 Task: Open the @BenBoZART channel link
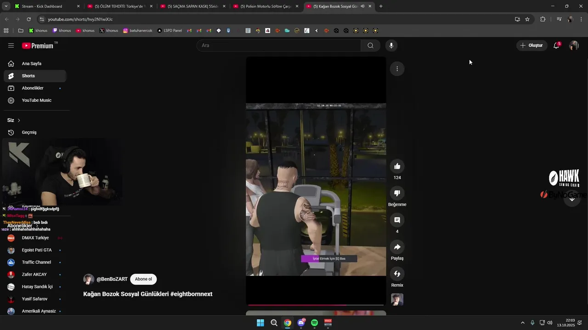click(x=112, y=279)
